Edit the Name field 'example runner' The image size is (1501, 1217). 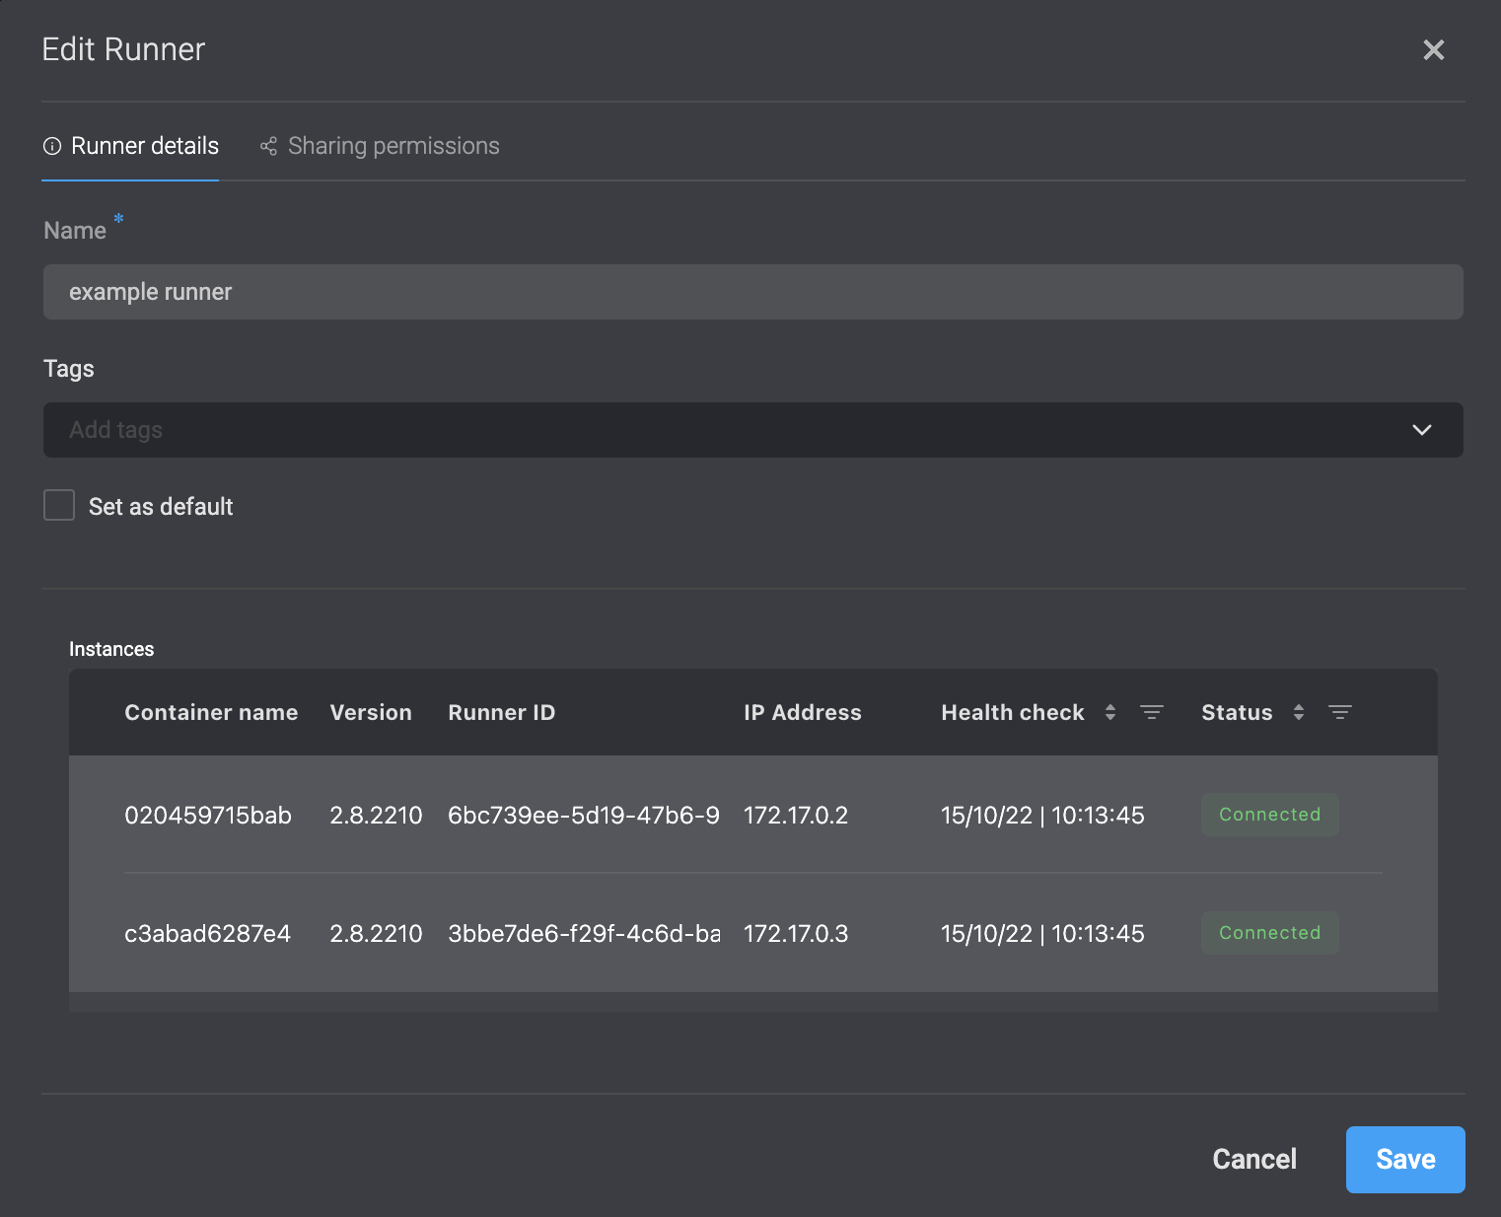(753, 292)
